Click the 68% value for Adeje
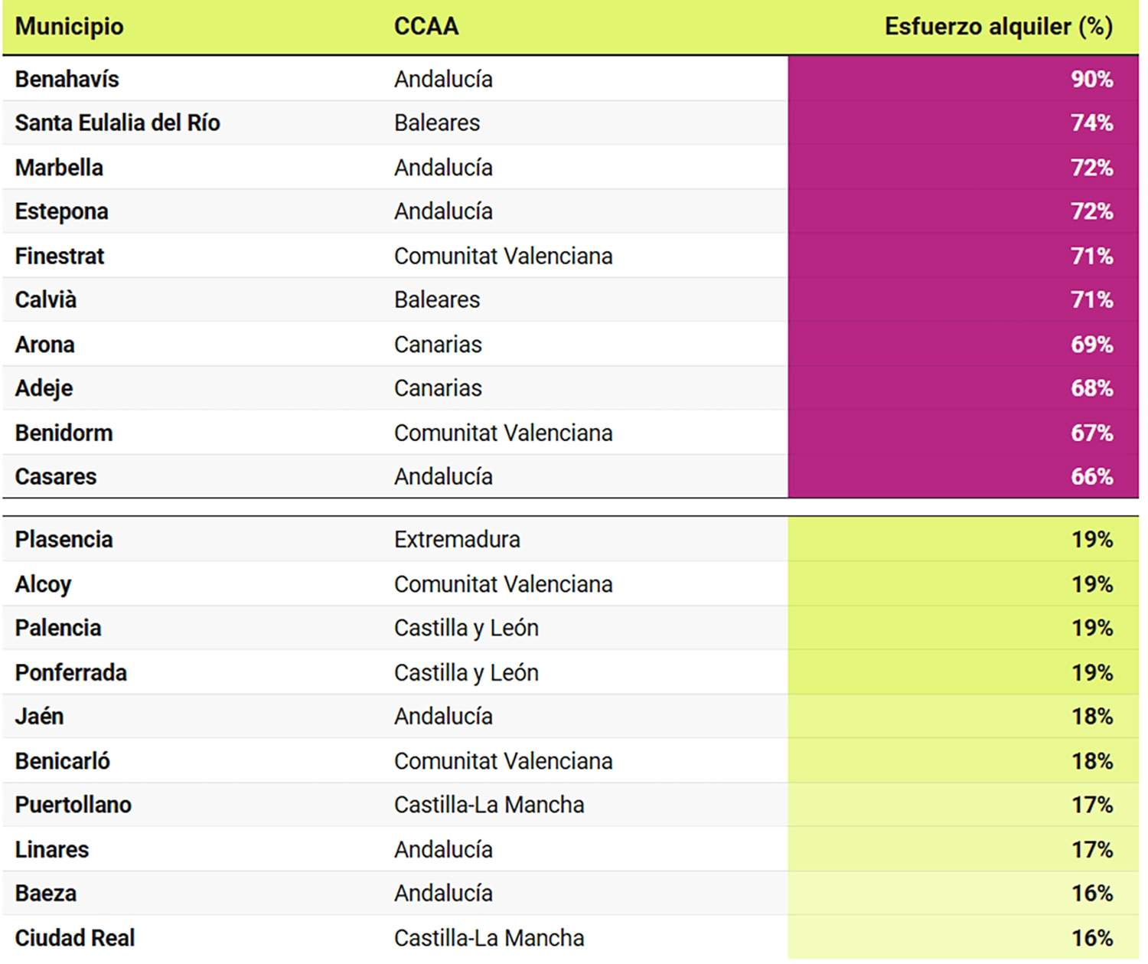 click(x=1091, y=388)
